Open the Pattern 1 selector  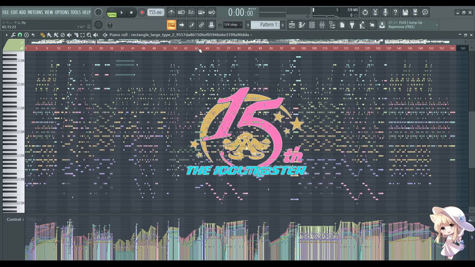[x=265, y=25]
